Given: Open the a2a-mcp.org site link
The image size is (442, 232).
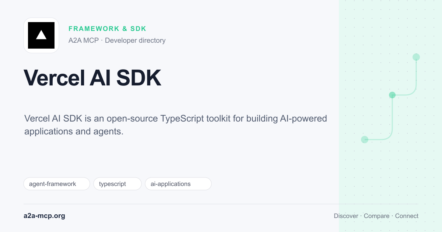Looking at the screenshot, I should 44,216.
